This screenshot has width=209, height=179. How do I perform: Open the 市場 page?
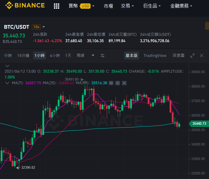[108, 6]
